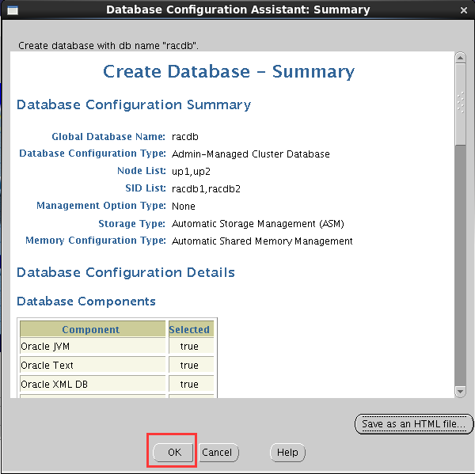Click the scrollbar down arrow
Image resolution: width=475 pixels, height=474 pixels.
[x=460, y=392]
